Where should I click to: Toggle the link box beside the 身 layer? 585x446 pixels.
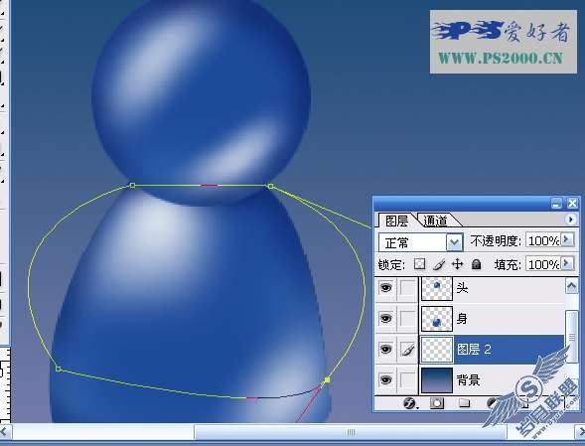click(x=407, y=318)
